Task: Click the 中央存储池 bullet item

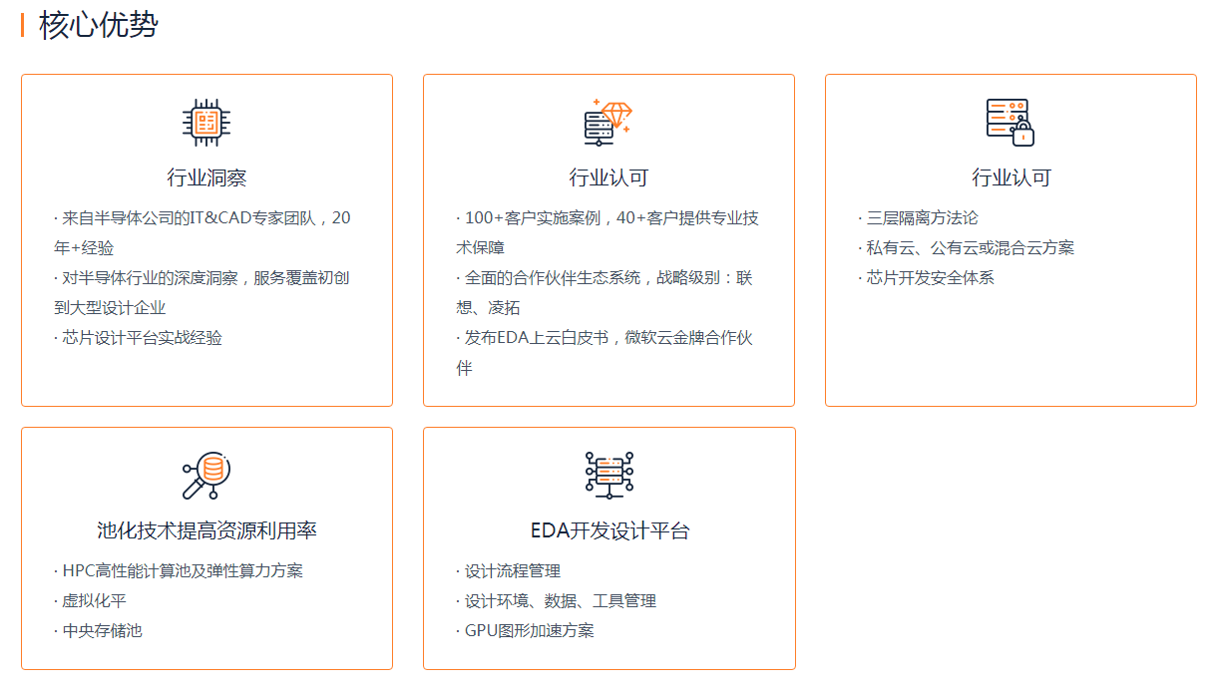Action: 102,631
